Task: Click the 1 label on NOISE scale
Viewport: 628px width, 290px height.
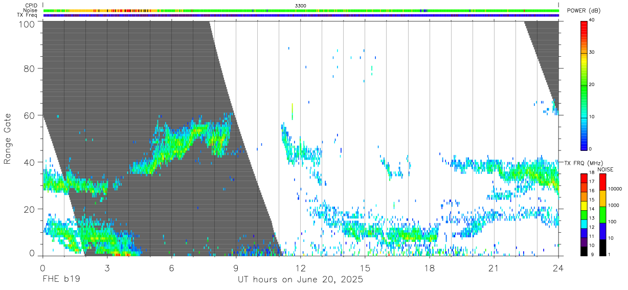Action: pyautogui.click(x=610, y=254)
